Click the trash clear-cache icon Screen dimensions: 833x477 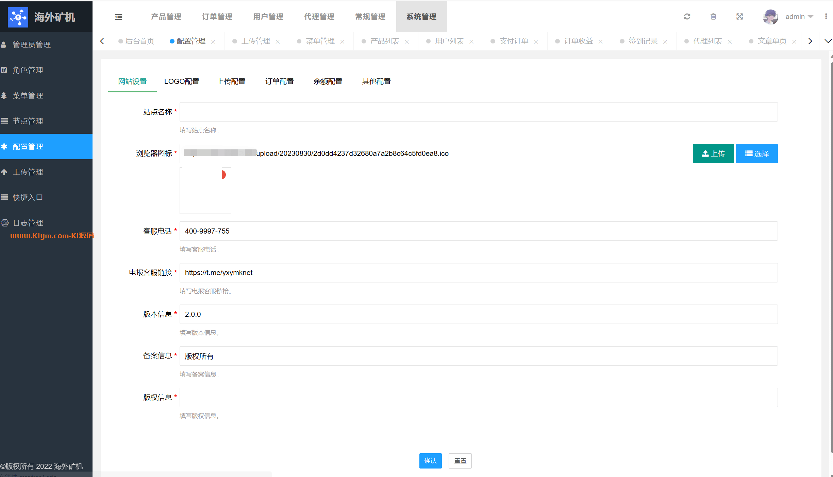pos(713,17)
